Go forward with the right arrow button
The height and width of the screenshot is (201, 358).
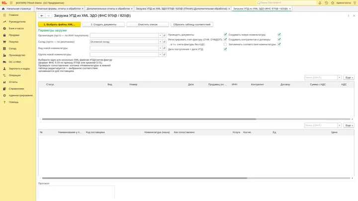click(48, 16)
